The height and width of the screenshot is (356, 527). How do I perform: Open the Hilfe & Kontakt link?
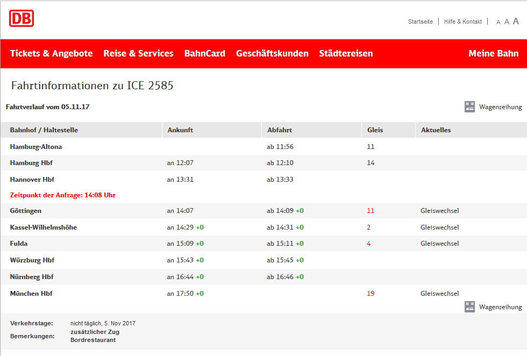[x=462, y=22]
